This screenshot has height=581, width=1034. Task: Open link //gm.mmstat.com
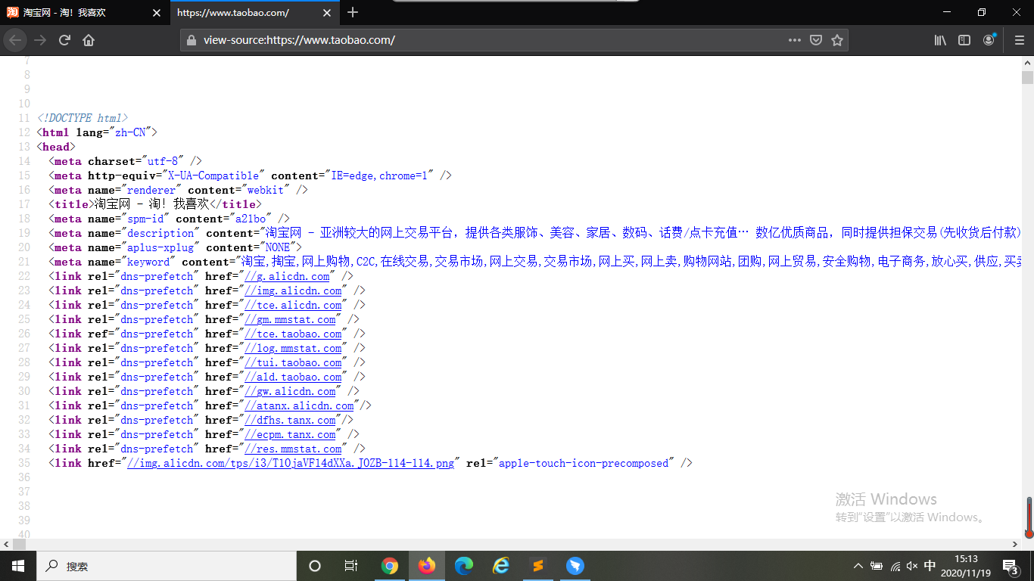tap(290, 320)
